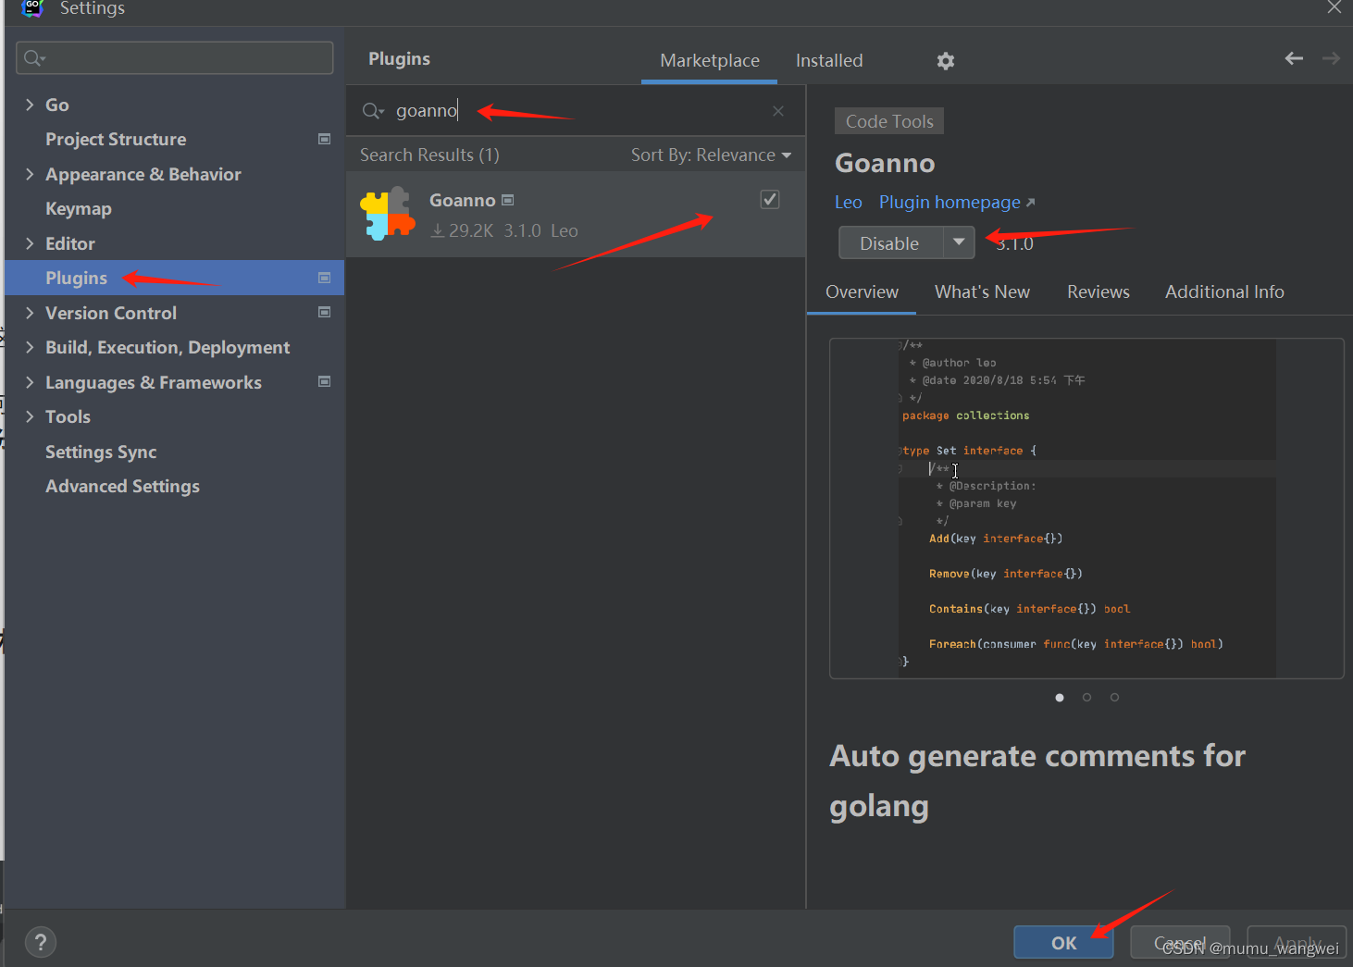Click the settings search magnifier icon

click(x=34, y=58)
